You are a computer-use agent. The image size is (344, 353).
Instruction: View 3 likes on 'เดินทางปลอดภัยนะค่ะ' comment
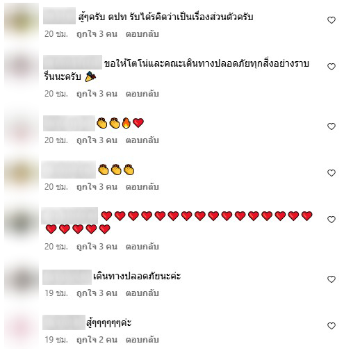pyautogui.click(x=97, y=293)
